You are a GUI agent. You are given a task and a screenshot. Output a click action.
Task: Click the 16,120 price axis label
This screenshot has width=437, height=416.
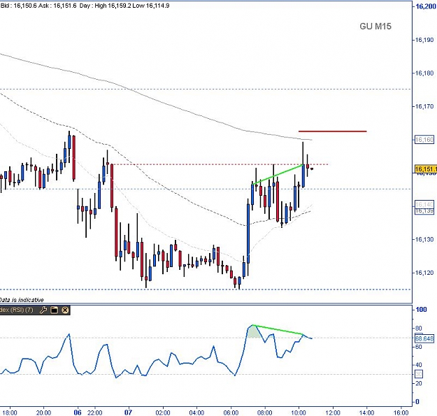[424, 273]
